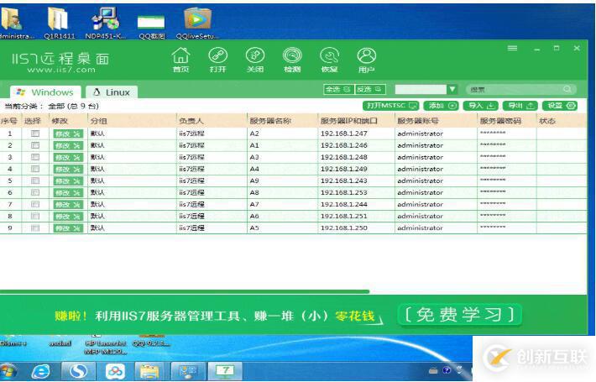Switch to the Windows tab
Screen dimensions: 596x382
(45, 92)
